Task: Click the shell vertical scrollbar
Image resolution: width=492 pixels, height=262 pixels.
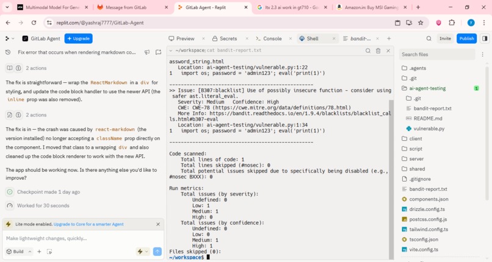Action: (391, 179)
